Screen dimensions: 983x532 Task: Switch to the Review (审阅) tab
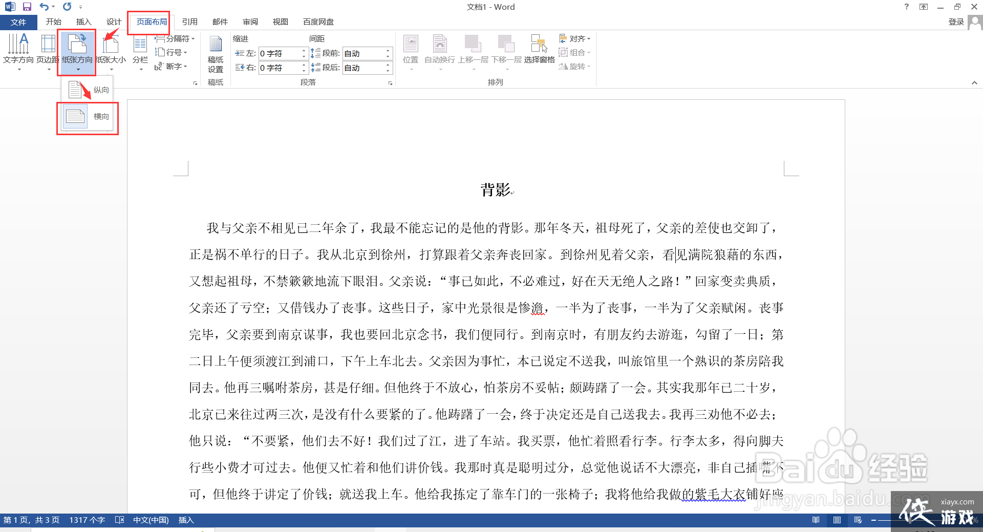coord(250,22)
